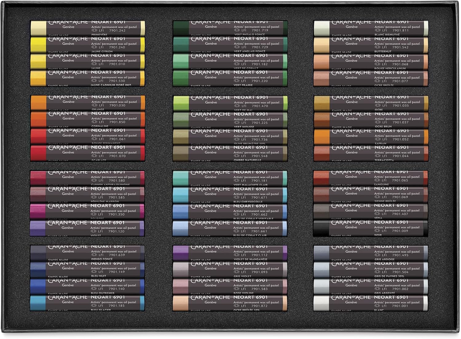Select the Gris Argenté pastel 7901.002
The width and height of the screenshot is (461, 339).
371,286
